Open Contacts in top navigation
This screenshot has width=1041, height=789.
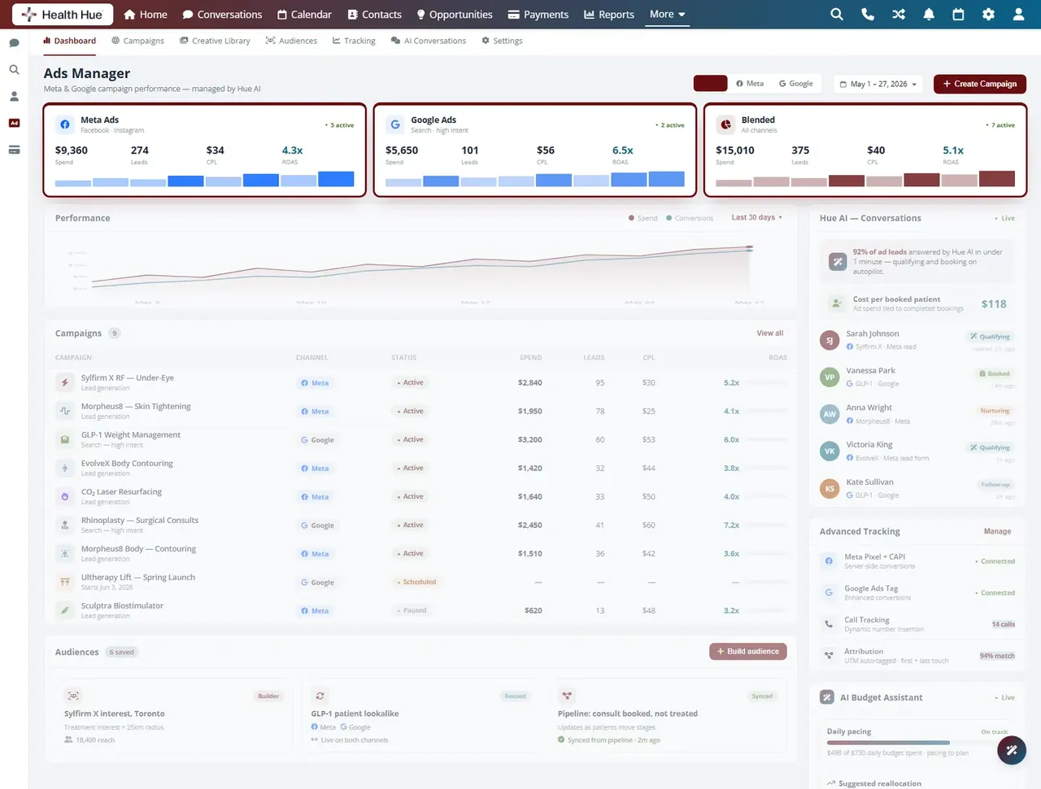[374, 14]
